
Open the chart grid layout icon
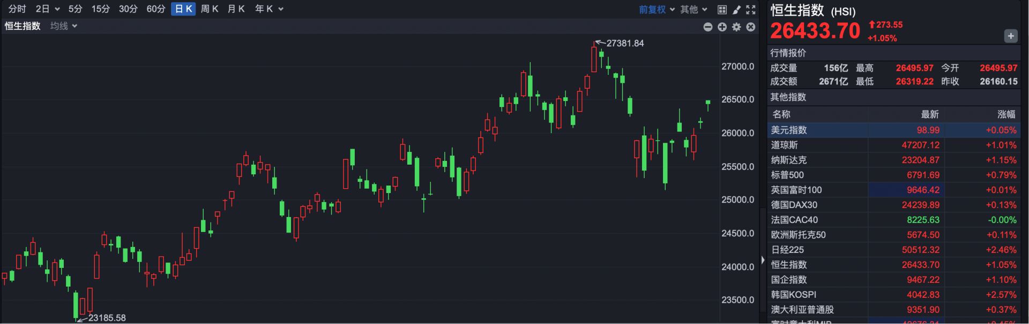[722, 10]
